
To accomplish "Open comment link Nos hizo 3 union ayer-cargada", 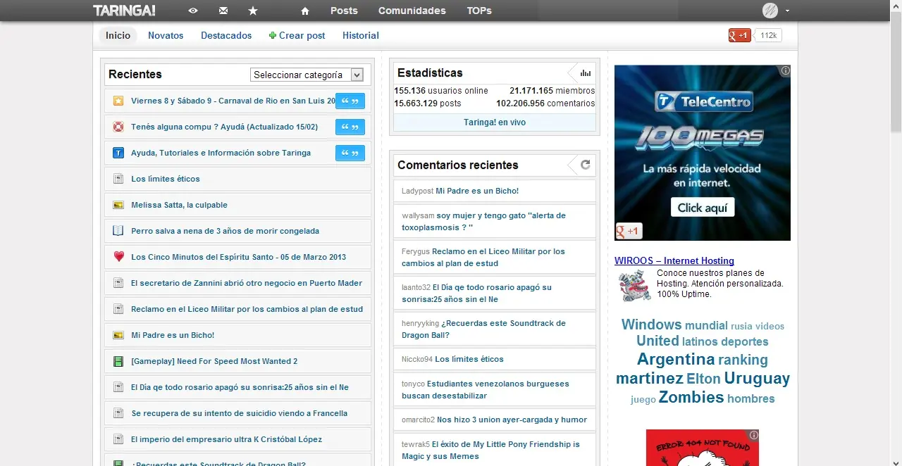I will click(x=512, y=420).
